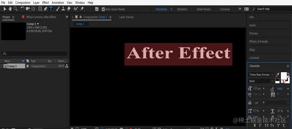292x129 pixels.
Task: Open the Composition menu
Action: point(23,3)
